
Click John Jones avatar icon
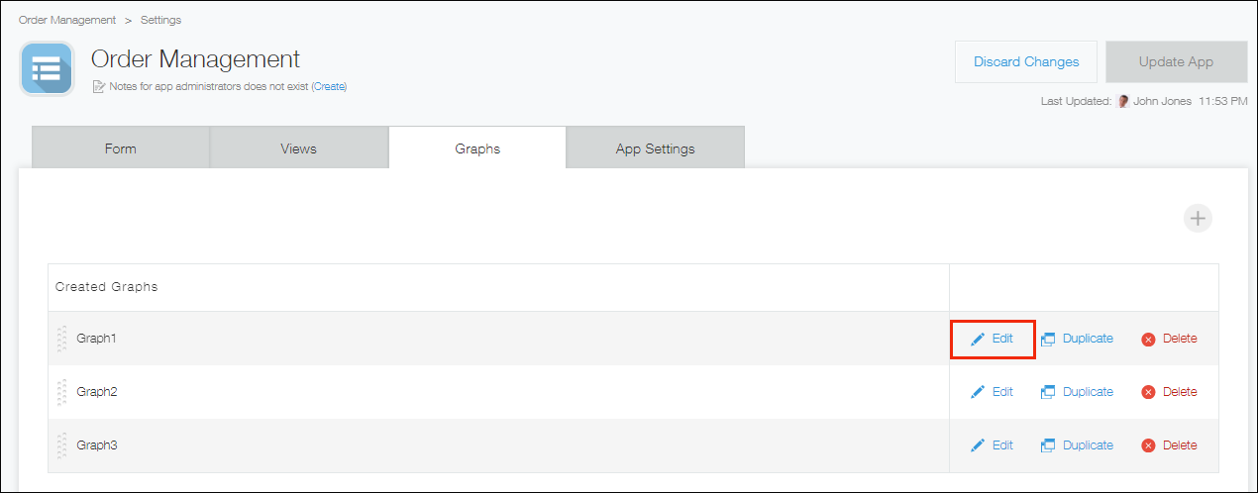click(1123, 101)
